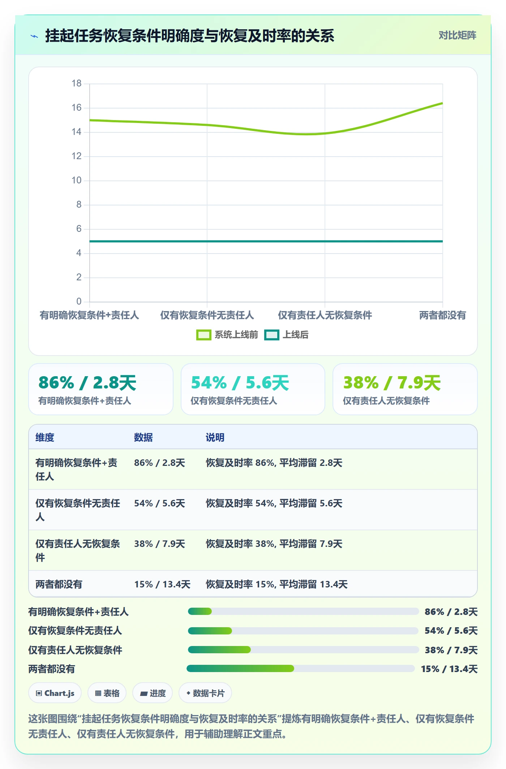The image size is (506, 769).
Task: Click description 恢复及时率 86%, 平均滞留 2.8天
Action: pos(274,463)
